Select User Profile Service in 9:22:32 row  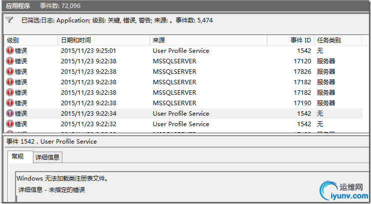pyautogui.click(x=181, y=124)
